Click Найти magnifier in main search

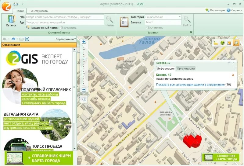(x=109, y=21)
